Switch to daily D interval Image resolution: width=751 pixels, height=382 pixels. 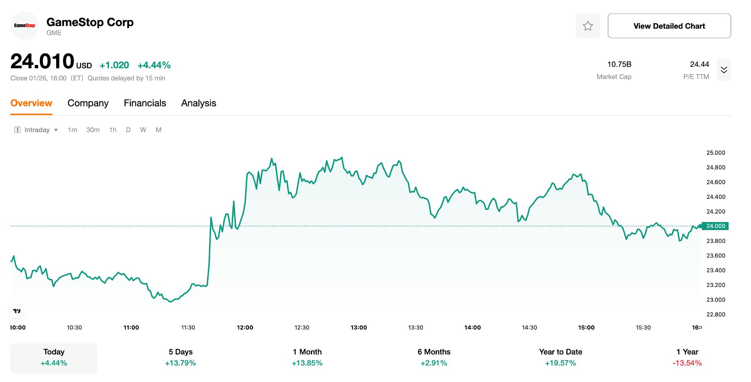pyautogui.click(x=128, y=130)
